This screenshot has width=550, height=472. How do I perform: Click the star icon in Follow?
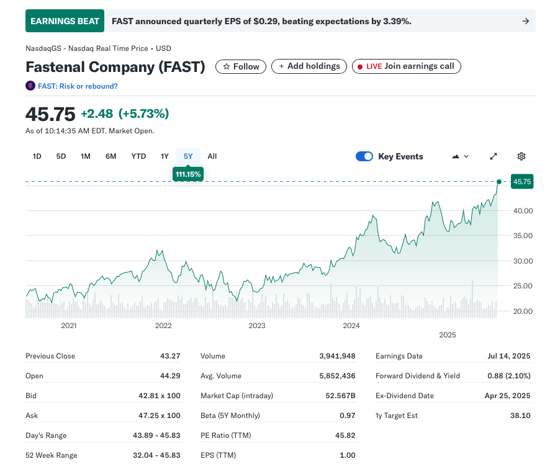(x=227, y=66)
